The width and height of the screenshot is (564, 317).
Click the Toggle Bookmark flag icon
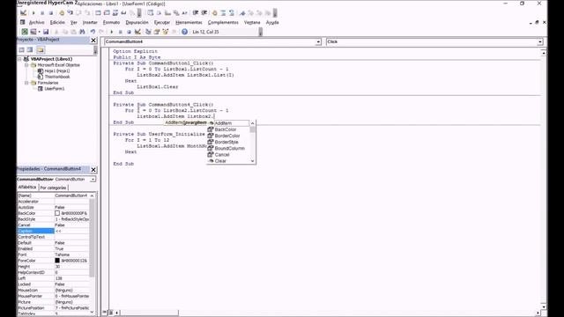[242, 13]
